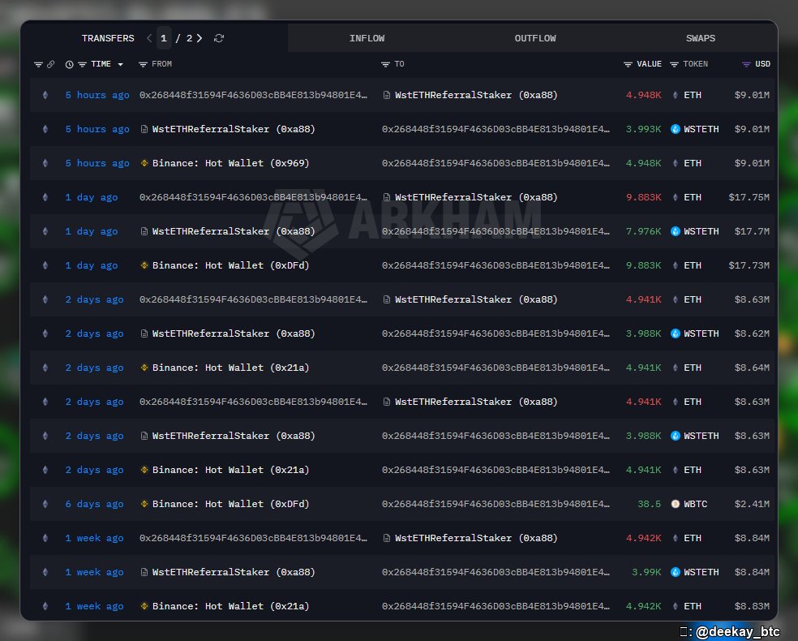This screenshot has height=641, width=798.
Task: Click the red 9.883K ETH value
Action: [643, 197]
